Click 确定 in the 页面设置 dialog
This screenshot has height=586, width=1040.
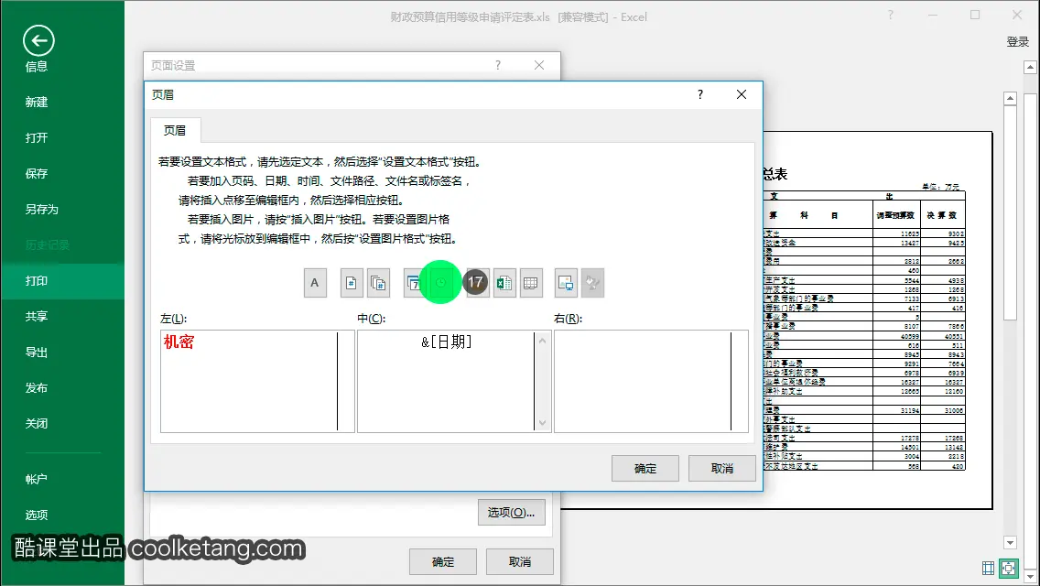[x=443, y=562]
